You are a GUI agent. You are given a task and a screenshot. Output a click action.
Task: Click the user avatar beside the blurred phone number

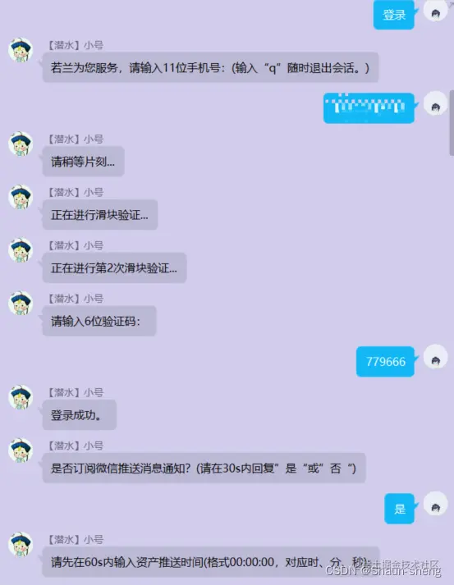tap(435, 103)
